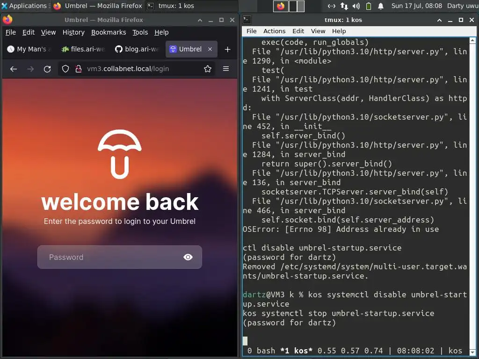Screen dimensions: 479x359
Task: Open Firefox Edit menu
Action: click(x=29, y=32)
